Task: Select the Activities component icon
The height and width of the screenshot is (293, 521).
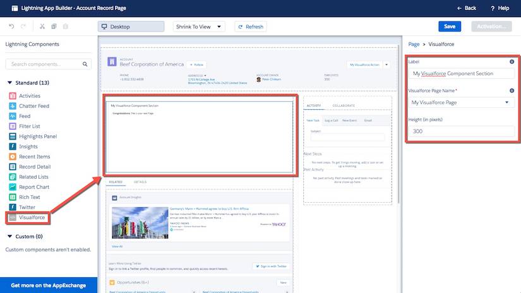Action: click(13, 96)
